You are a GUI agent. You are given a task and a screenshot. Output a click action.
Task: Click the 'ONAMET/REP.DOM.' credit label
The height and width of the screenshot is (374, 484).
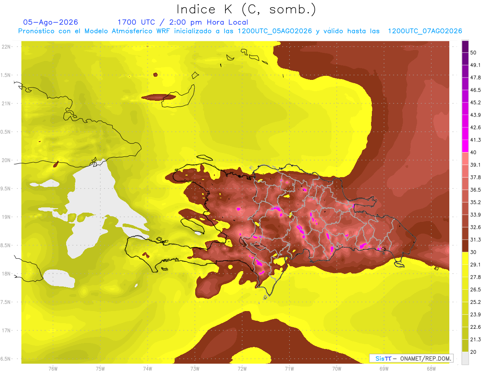click(x=425, y=358)
